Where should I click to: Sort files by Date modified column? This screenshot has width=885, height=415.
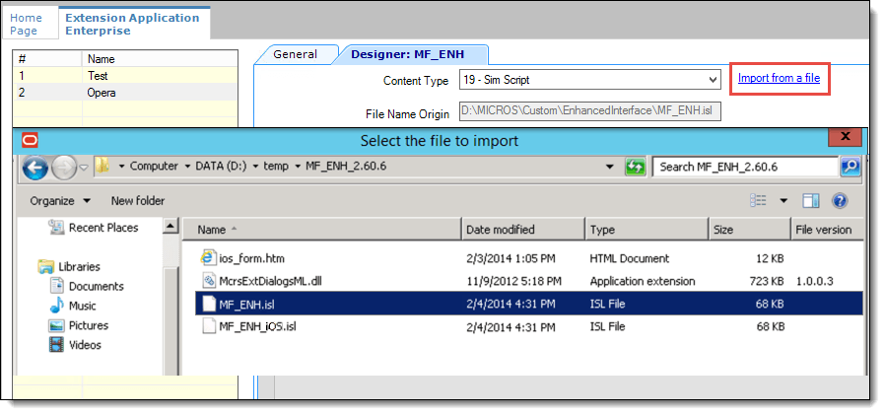tap(523, 230)
